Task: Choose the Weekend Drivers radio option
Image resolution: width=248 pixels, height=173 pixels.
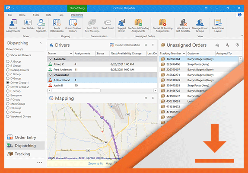Action: pos(8,116)
